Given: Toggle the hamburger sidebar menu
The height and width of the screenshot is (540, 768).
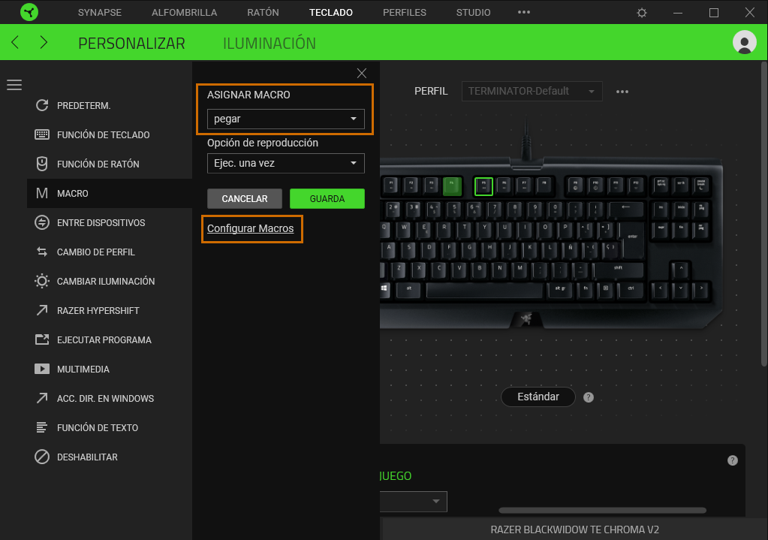Looking at the screenshot, I should tap(14, 85).
